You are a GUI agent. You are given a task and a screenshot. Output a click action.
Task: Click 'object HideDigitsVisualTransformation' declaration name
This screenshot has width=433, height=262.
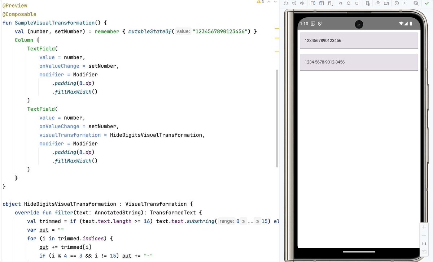click(x=70, y=204)
